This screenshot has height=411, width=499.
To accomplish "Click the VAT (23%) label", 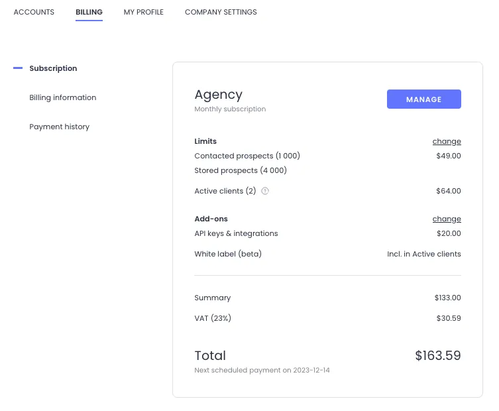I will 213,318.
